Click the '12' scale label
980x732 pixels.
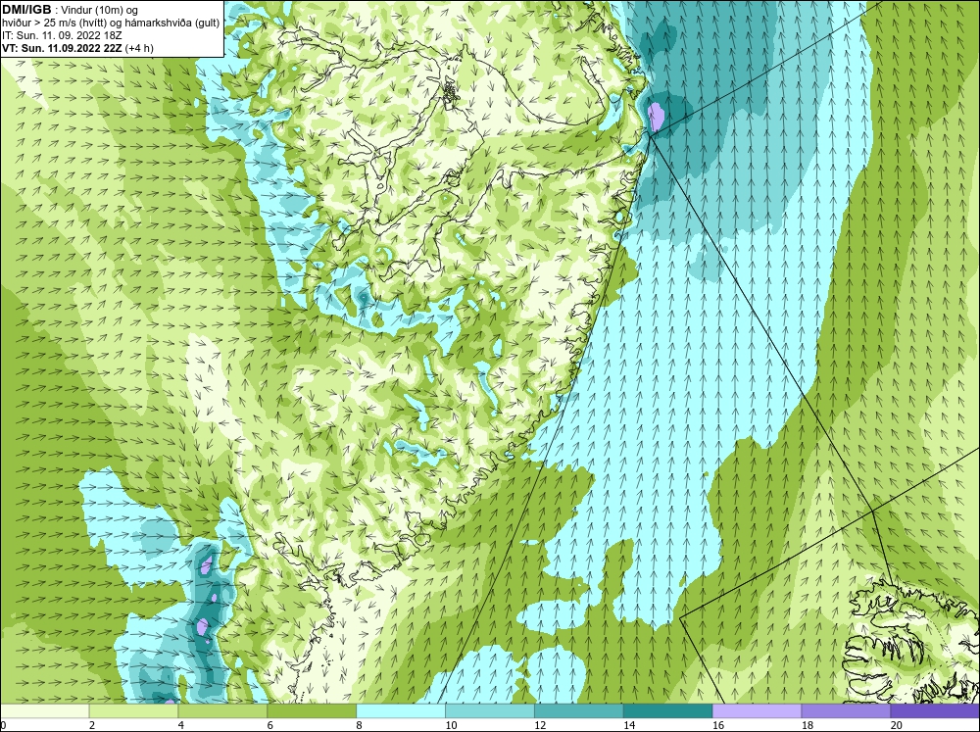tap(540, 725)
